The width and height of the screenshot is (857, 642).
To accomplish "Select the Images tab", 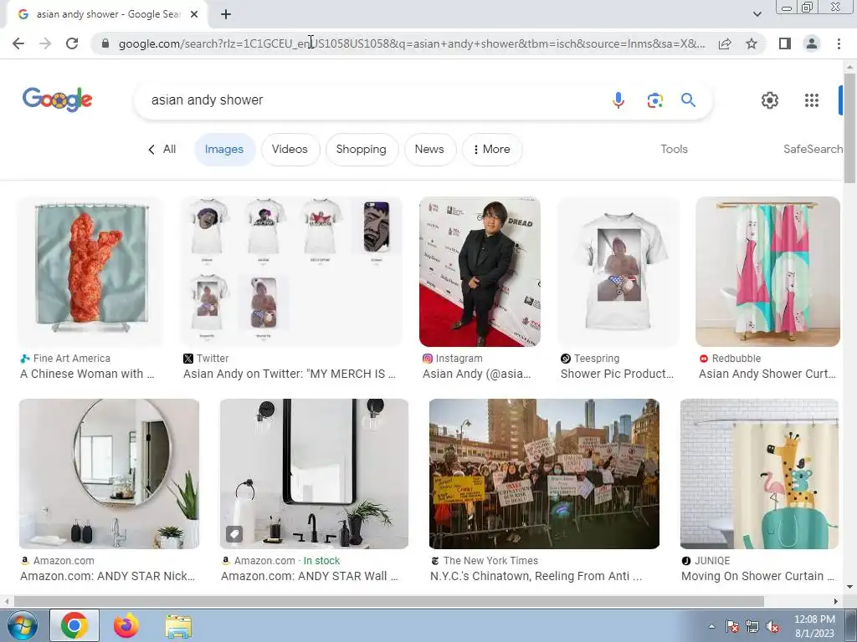I will [x=224, y=149].
